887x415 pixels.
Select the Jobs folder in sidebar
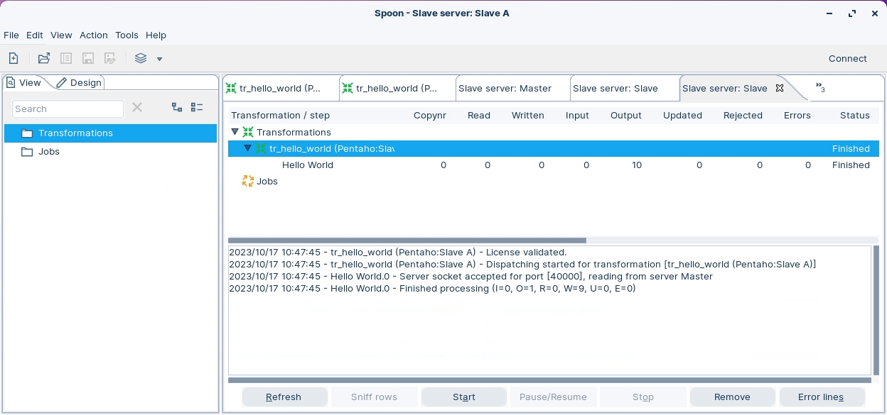(48, 152)
